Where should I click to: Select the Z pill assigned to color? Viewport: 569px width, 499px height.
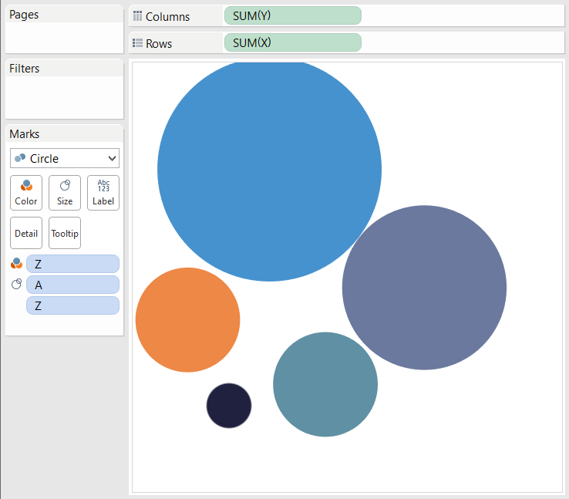pos(72,264)
